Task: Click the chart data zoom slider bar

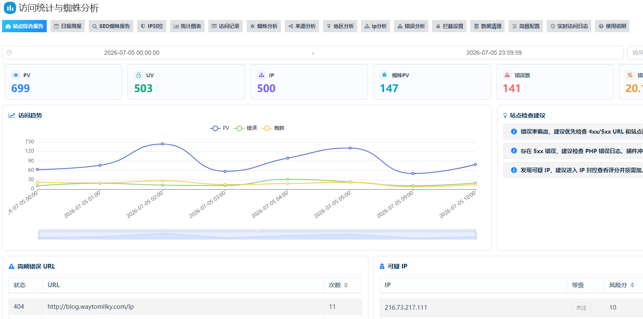Action: click(x=258, y=235)
